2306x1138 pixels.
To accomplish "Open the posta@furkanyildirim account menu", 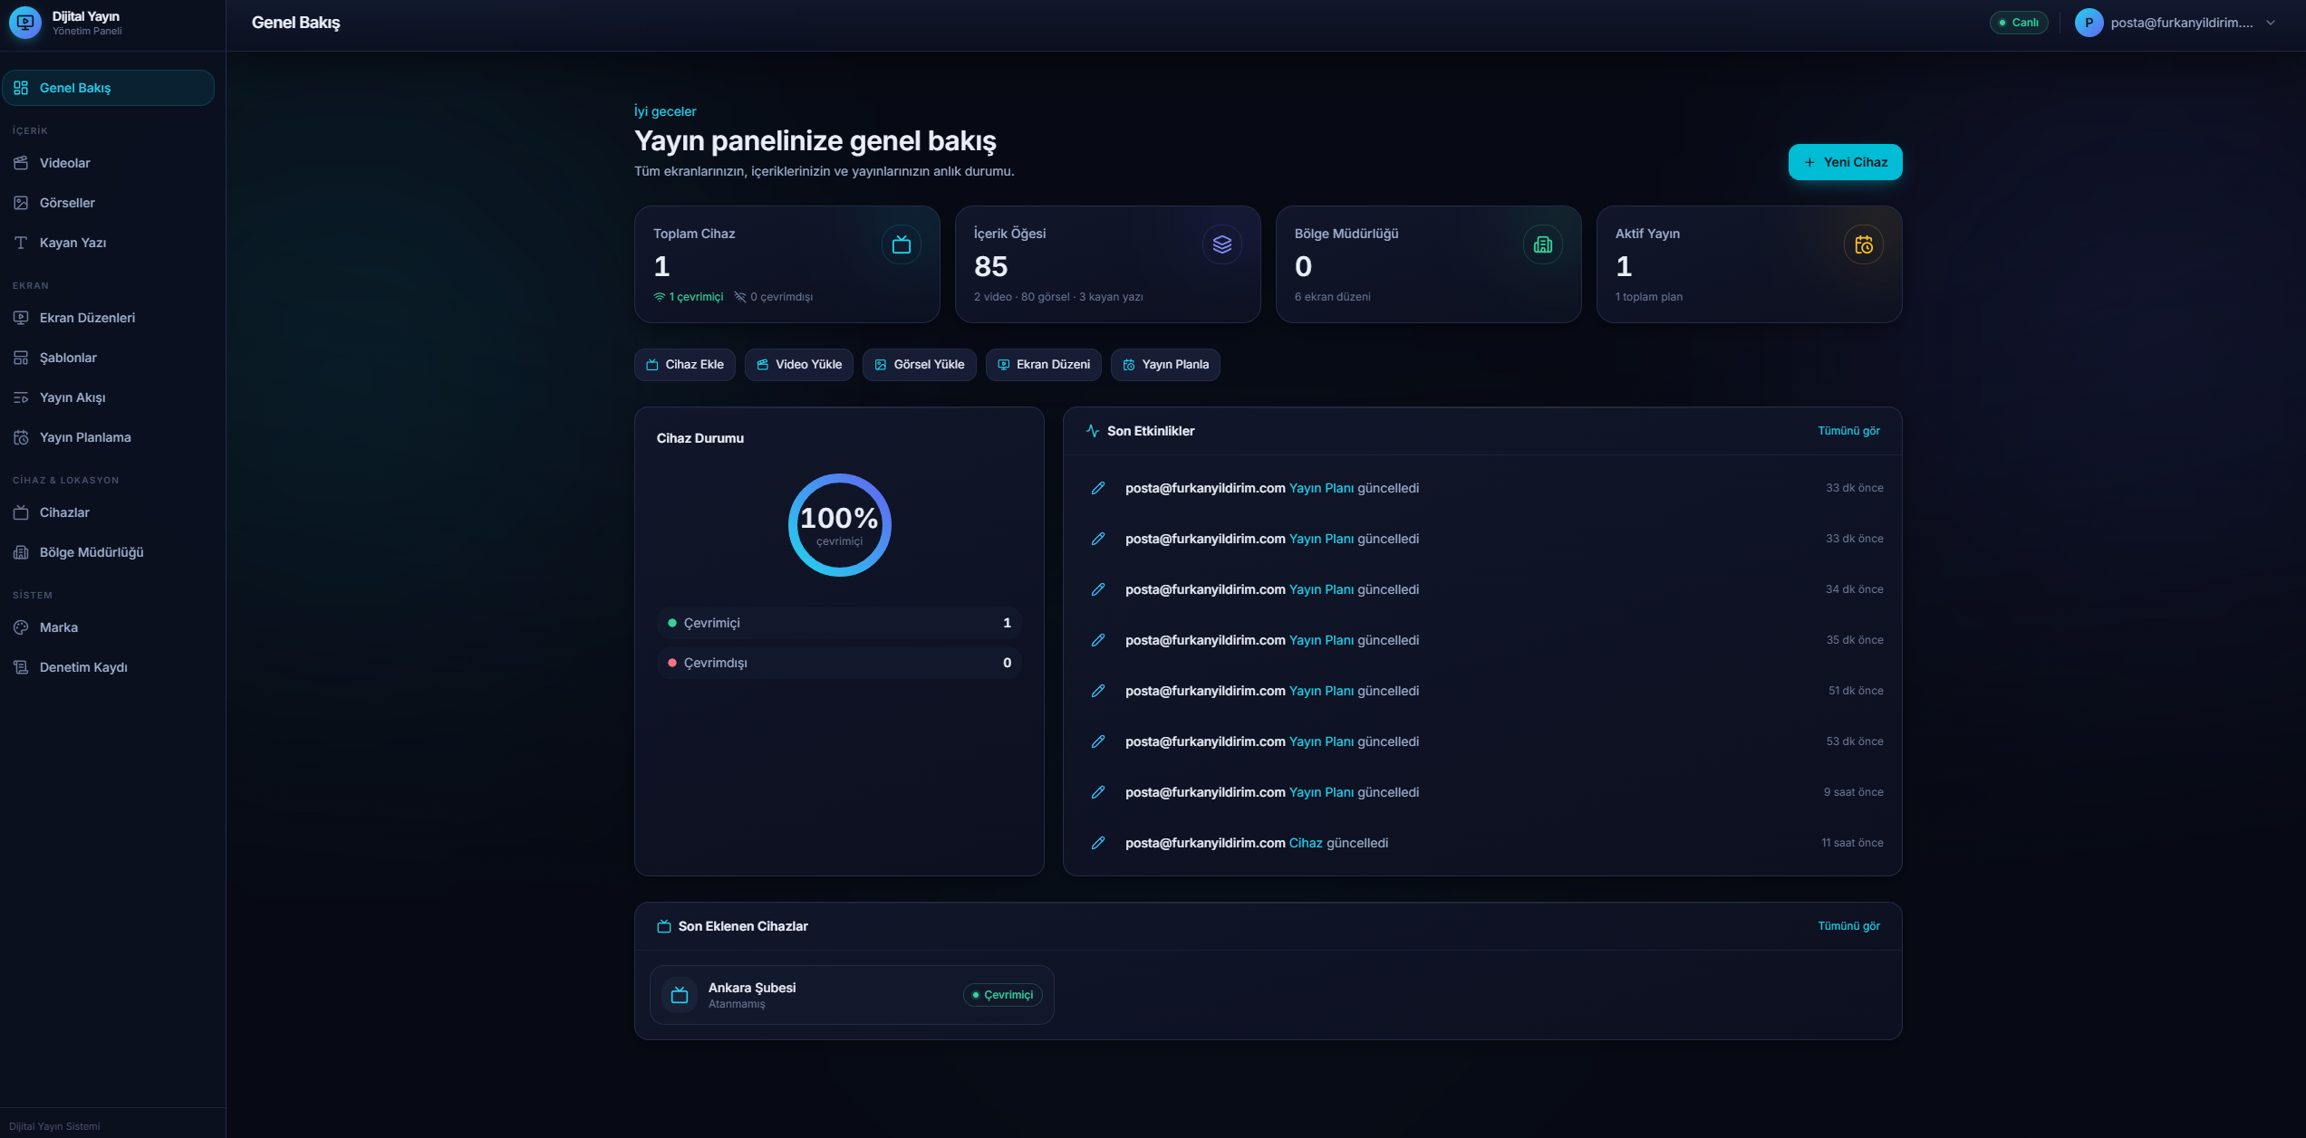I will click(2175, 23).
